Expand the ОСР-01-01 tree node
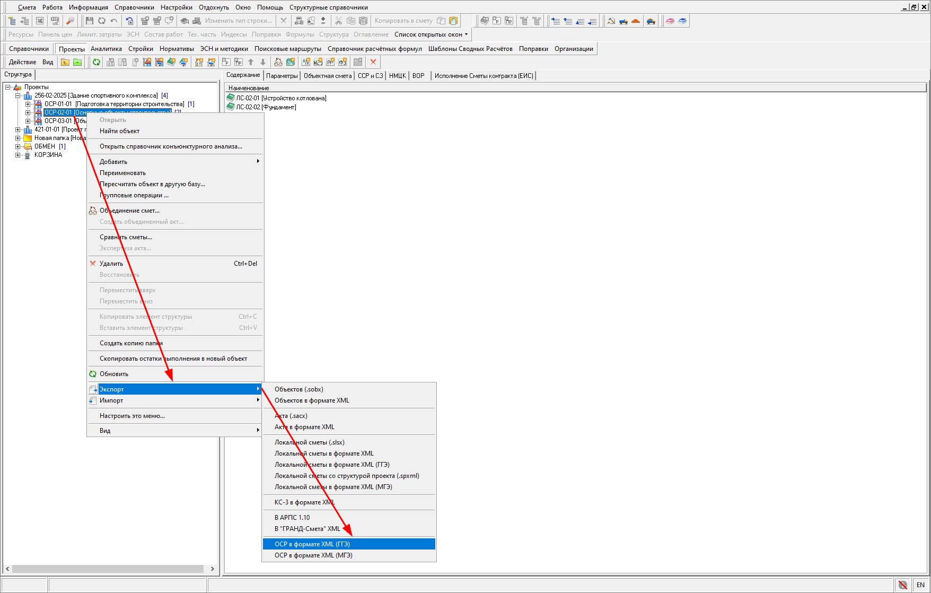Viewport: 931px width, 593px height. coord(28,104)
